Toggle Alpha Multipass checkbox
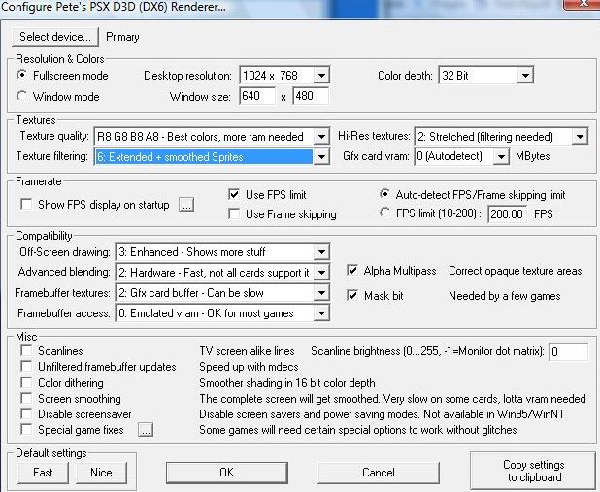The height and width of the screenshot is (492, 600). [352, 271]
